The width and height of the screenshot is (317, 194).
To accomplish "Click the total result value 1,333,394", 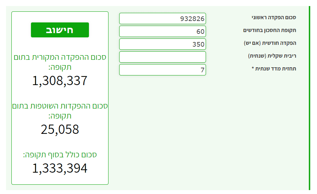I will pos(60,168).
